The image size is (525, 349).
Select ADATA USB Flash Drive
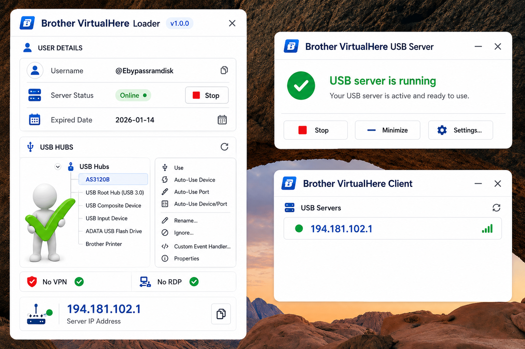pyautogui.click(x=114, y=231)
